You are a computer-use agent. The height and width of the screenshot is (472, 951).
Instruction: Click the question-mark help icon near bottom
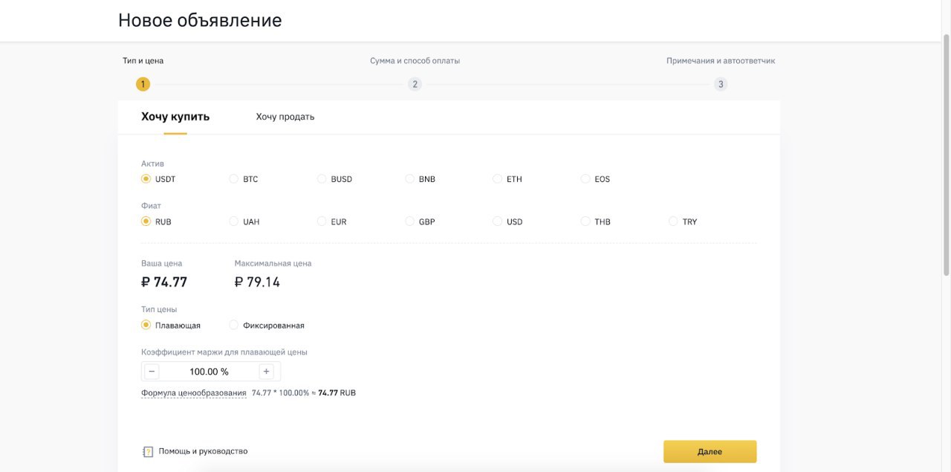pos(147,450)
